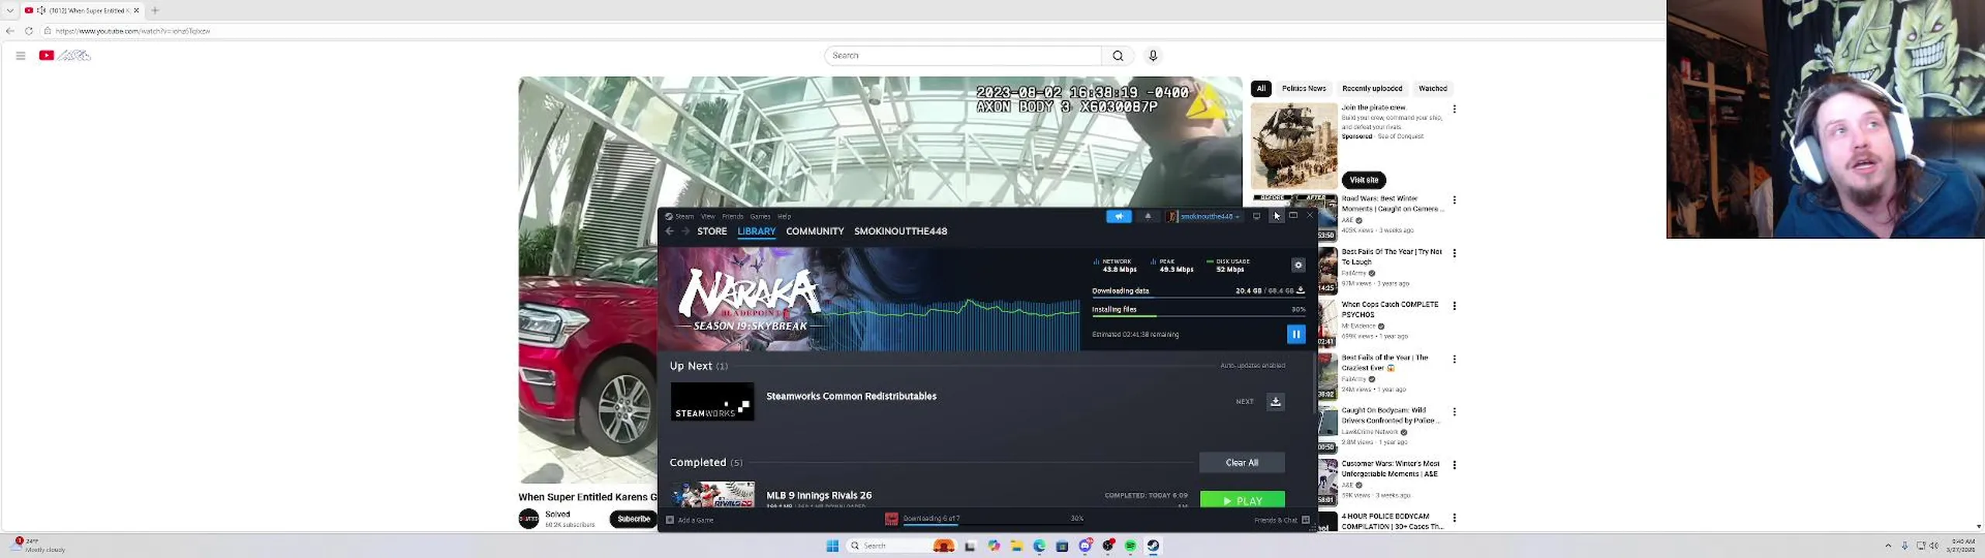
Task: Open options for Customer Wars video
Action: (1454, 465)
